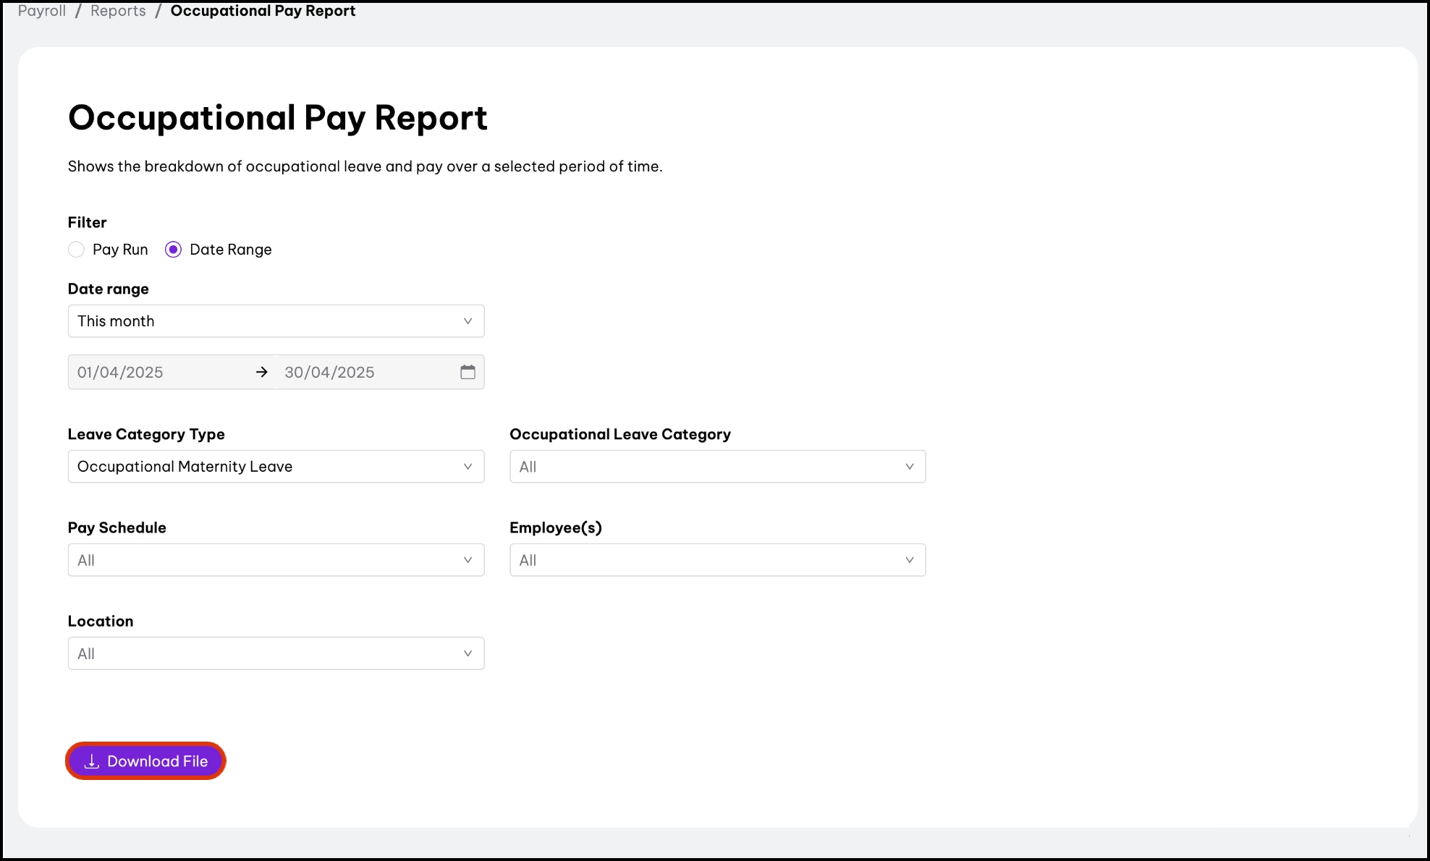
Task: Click the download arrow icon on button
Action: tap(92, 761)
